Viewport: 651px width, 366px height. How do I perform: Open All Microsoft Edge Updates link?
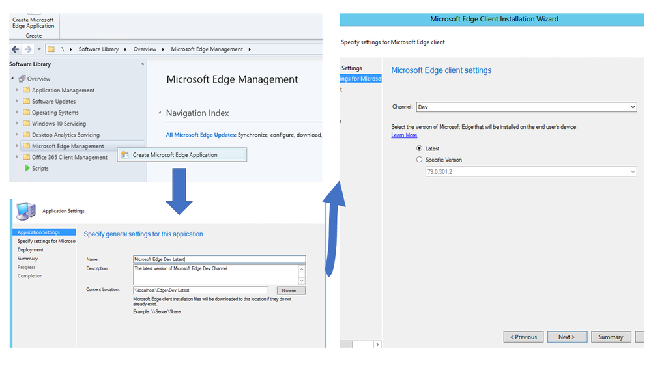tap(201, 135)
